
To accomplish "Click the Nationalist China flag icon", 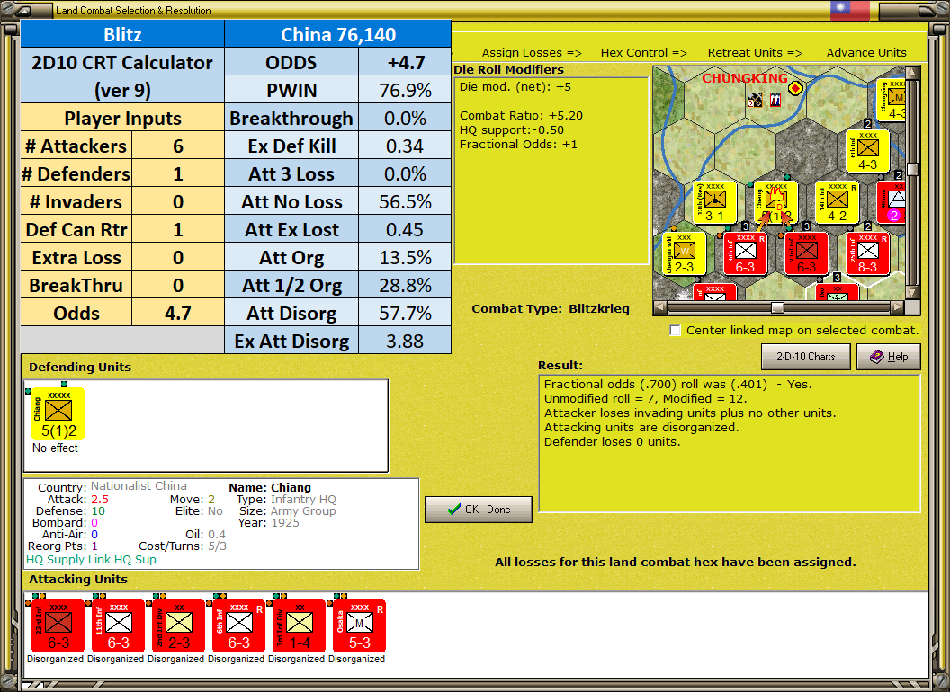I will click(x=849, y=8).
